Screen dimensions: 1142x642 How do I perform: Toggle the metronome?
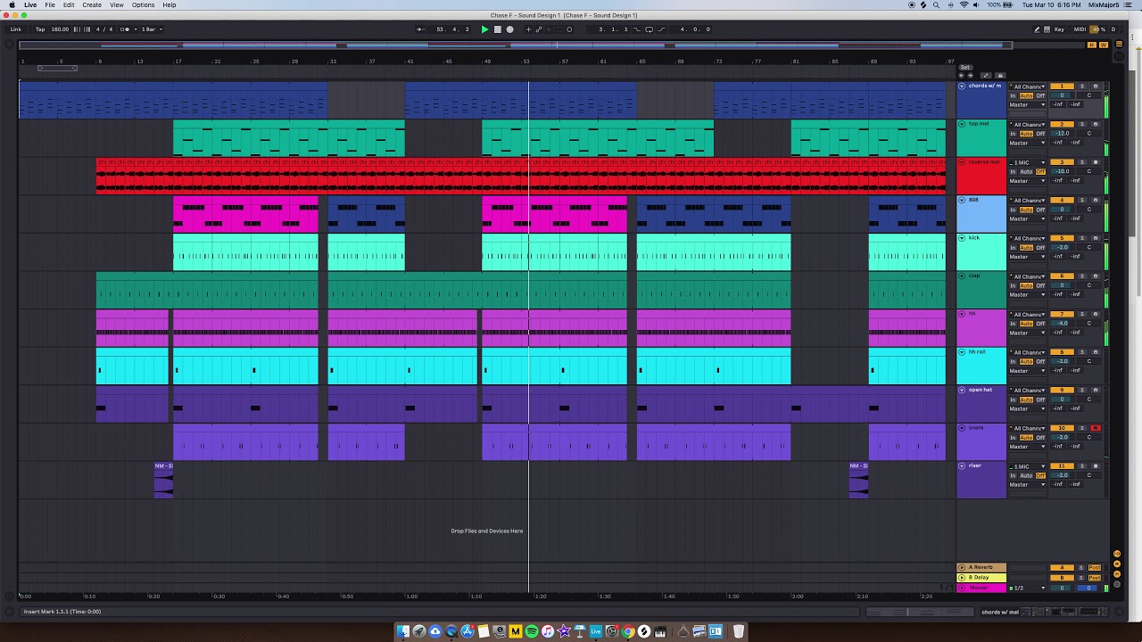coord(126,29)
